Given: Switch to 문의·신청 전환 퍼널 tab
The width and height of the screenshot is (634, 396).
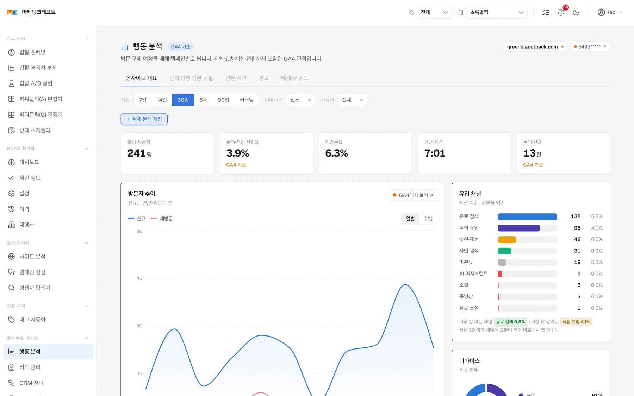Looking at the screenshot, I should click(x=191, y=78).
